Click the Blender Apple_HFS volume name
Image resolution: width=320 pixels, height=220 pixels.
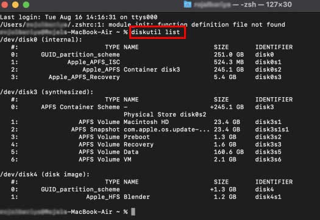pos(137,197)
